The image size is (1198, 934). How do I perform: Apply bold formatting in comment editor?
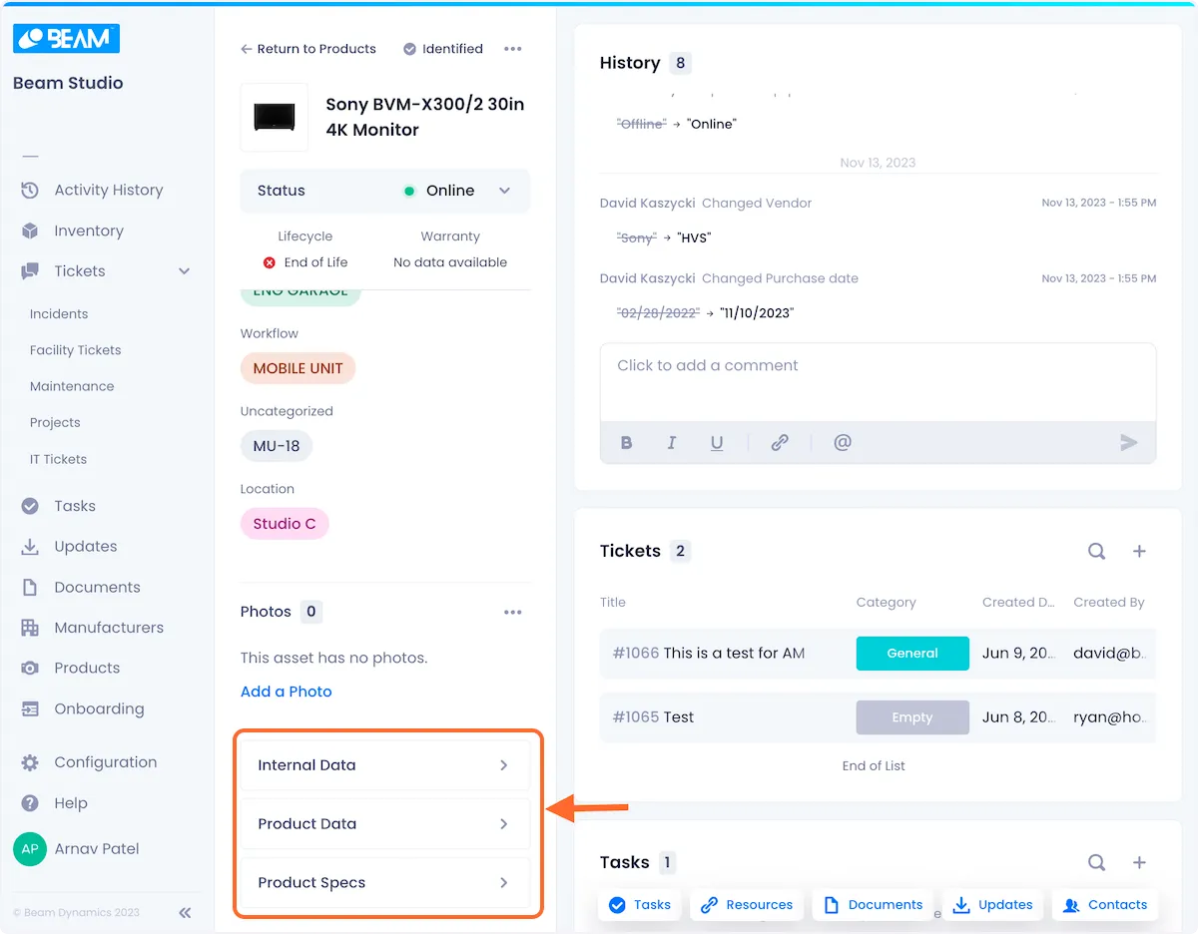tap(627, 443)
